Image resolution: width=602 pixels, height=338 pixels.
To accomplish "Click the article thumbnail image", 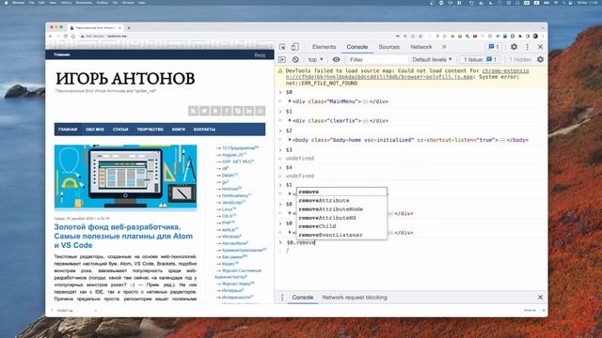I will click(x=125, y=177).
